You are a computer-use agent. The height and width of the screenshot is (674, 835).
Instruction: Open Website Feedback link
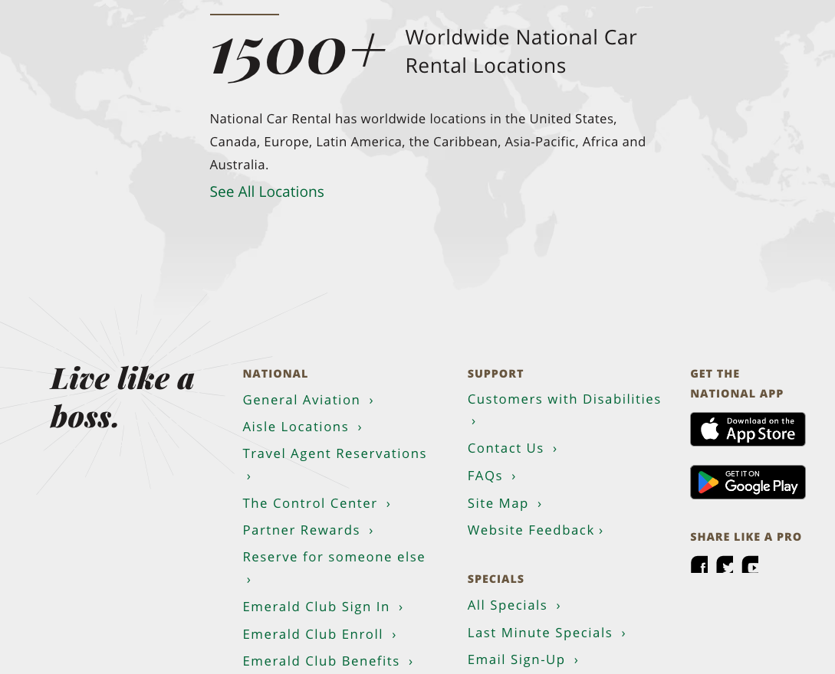coord(535,530)
